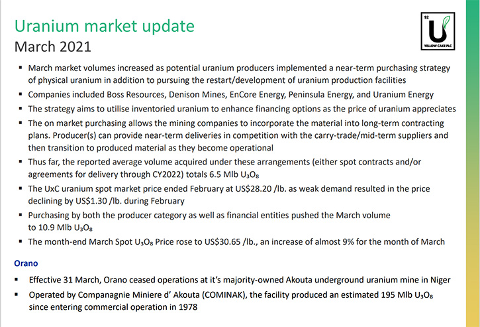This screenshot has height=327, width=480.
Task: Click the blue Orano section heading
Action: [26, 263]
